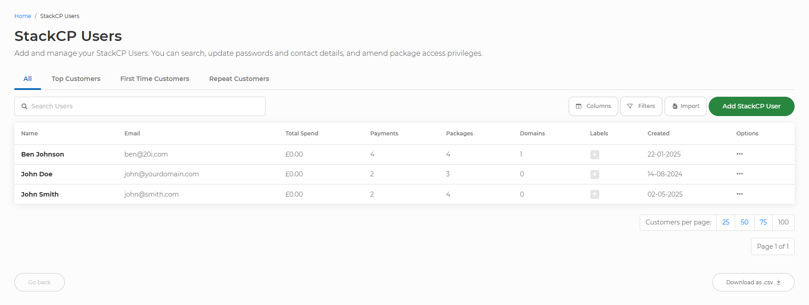Image resolution: width=809 pixels, height=305 pixels.
Task: Click the Options column header
Action: pos(747,134)
